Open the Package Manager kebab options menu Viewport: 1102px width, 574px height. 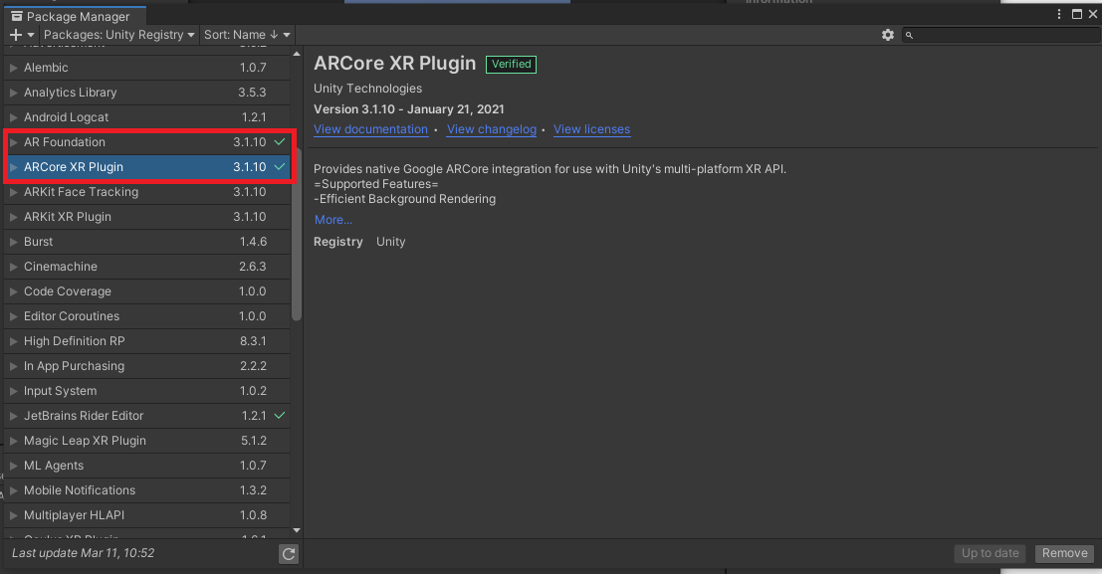(x=1059, y=14)
